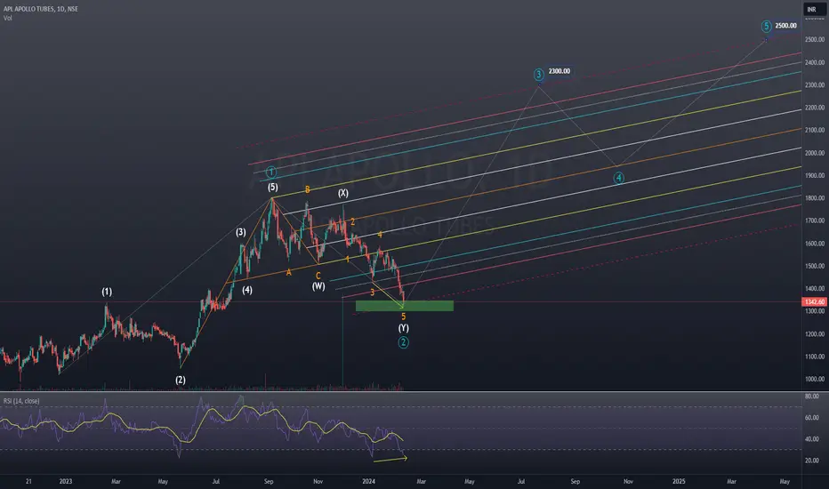Click the 2500.00 target label
The width and height of the screenshot is (829, 489).
click(x=785, y=26)
